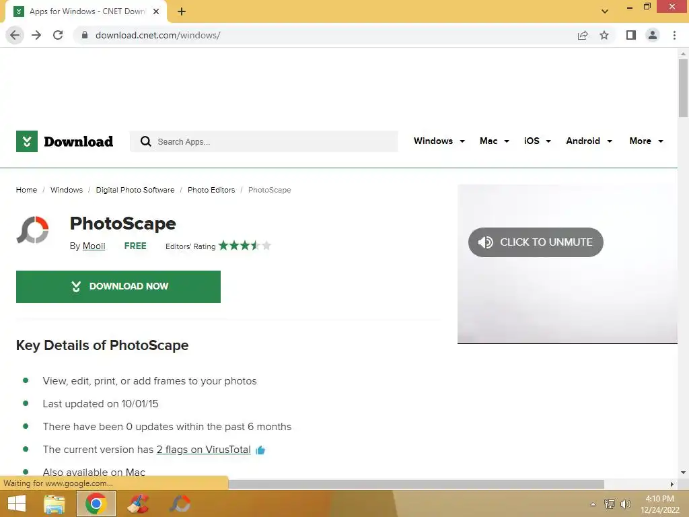Open the browser side panel
Screen dimensions: 689x517
click(x=631, y=35)
